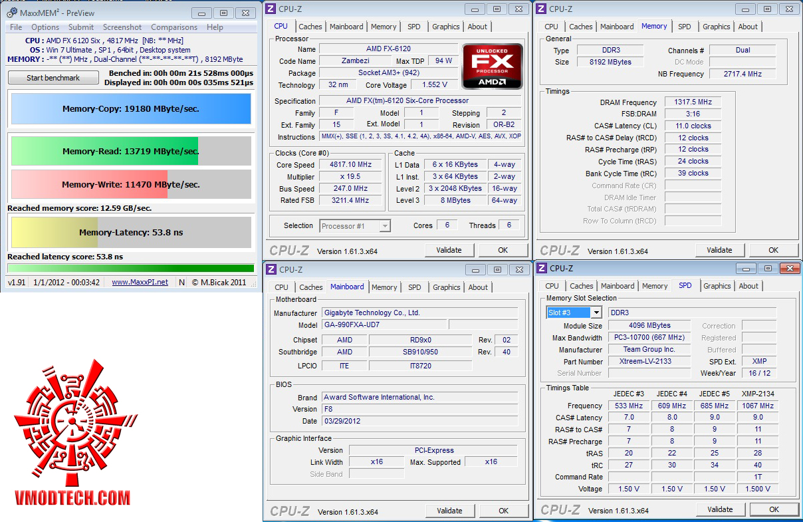Click the Memory-Read 13719 MByte/sec bar
This screenshot has width=803, height=522.
(x=131, y=151)
